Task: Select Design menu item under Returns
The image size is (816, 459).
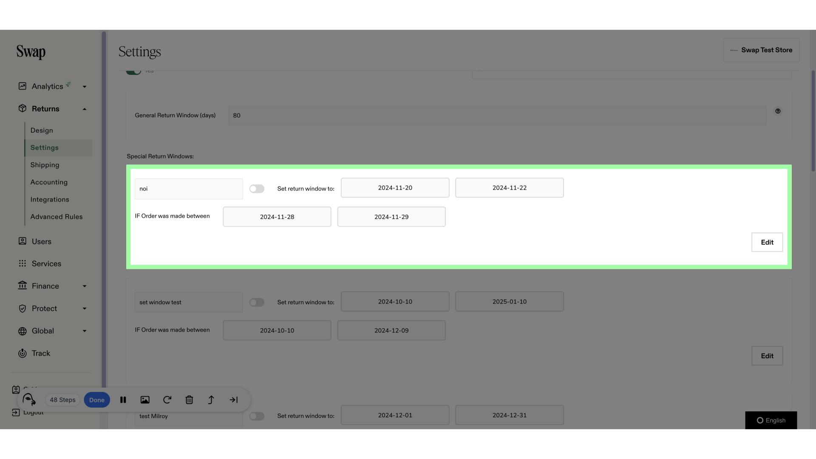Action: point(42,130)
